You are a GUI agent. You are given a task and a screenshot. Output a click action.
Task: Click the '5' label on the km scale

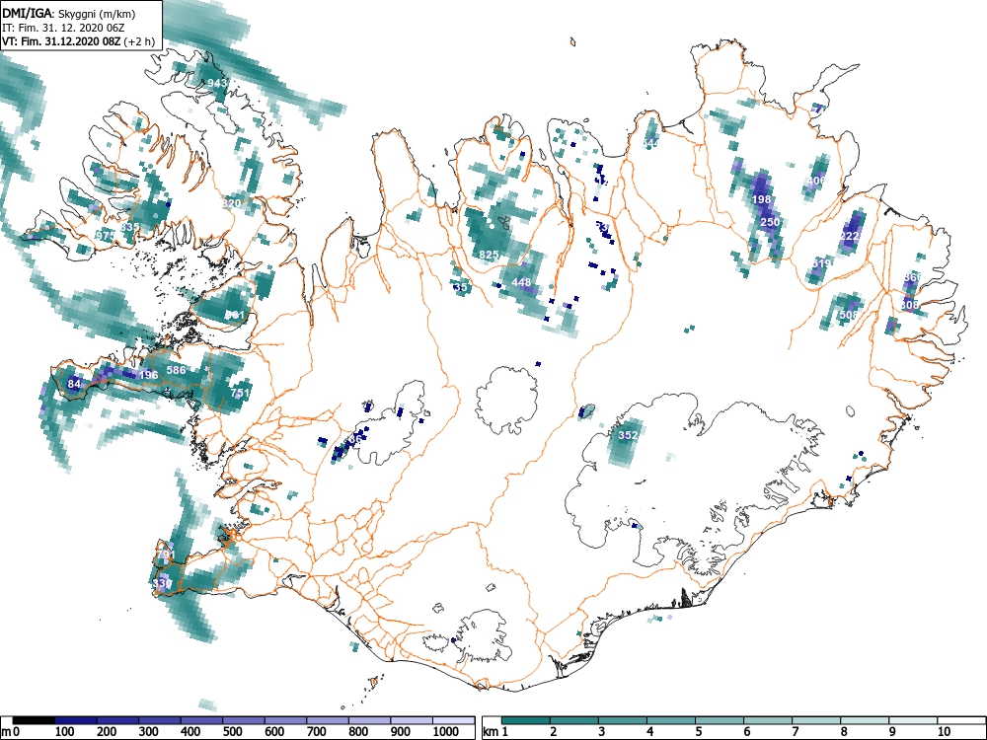(x=699, y=732)
